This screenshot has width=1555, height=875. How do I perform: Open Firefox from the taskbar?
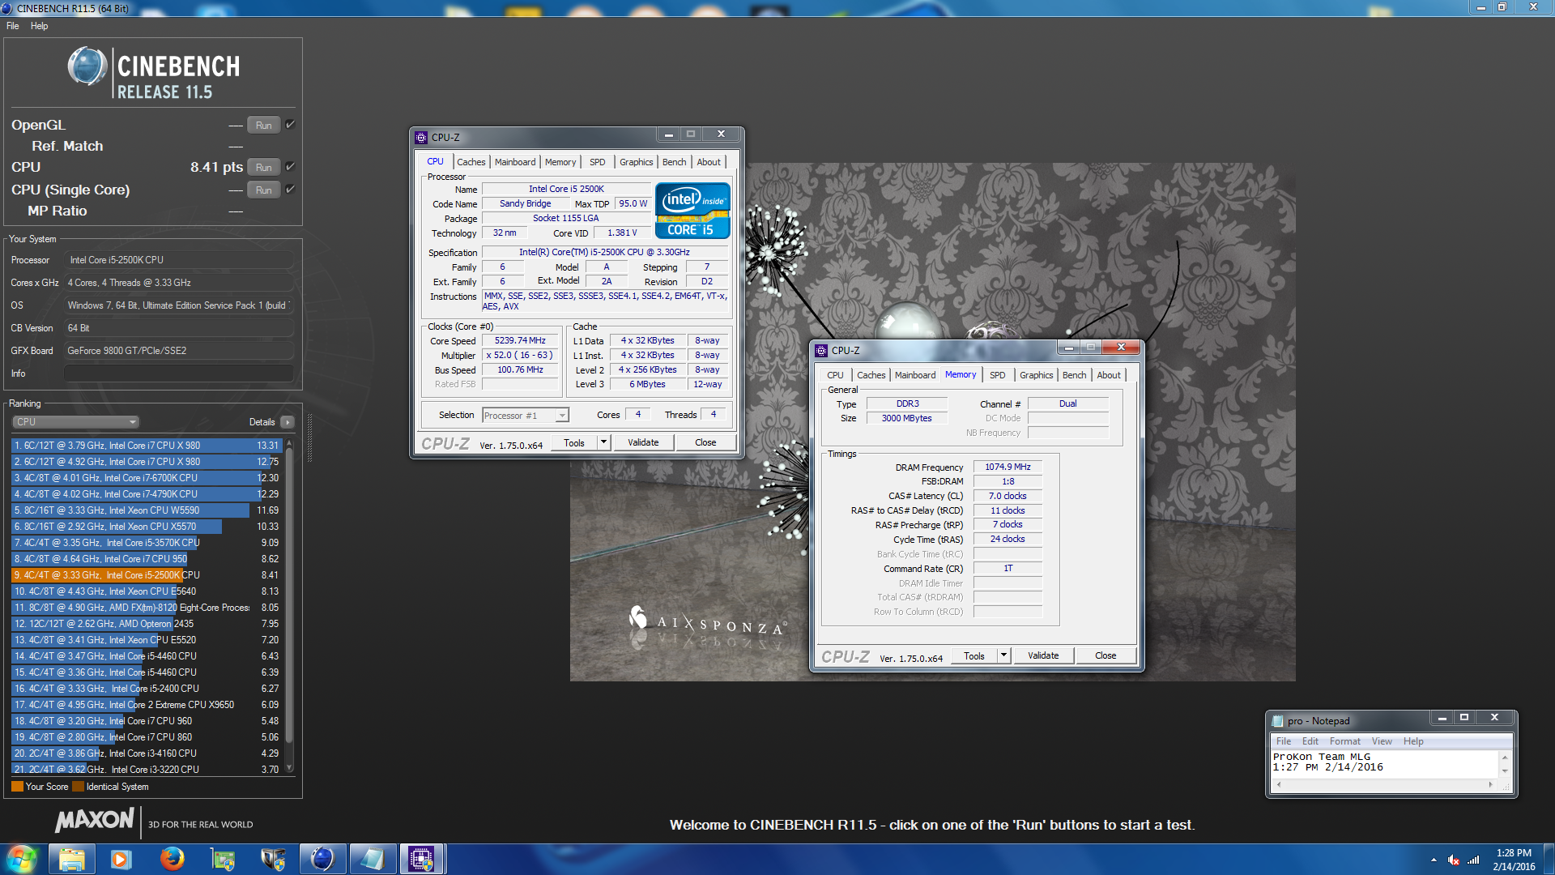(172, 859)
